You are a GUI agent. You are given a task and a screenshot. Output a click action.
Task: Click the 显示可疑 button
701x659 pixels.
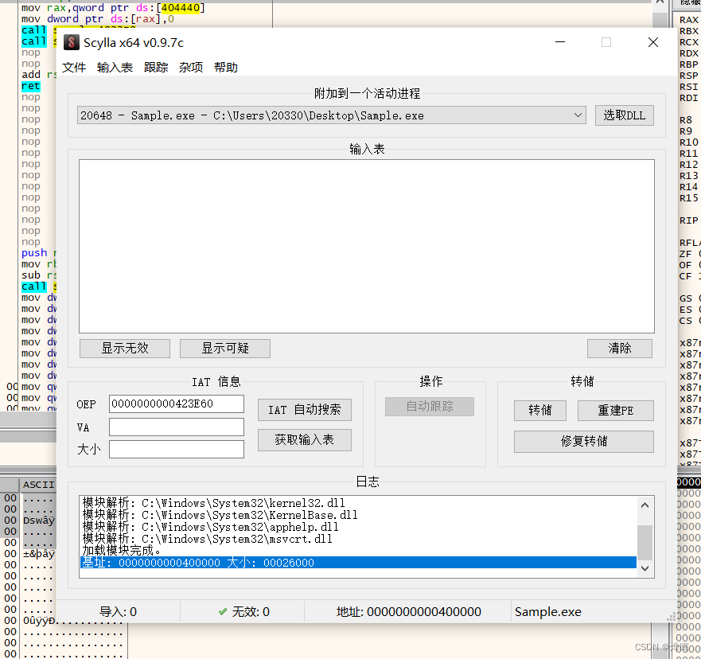point(225,349)
